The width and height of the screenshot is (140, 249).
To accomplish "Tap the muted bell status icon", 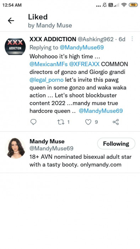I will (104, 5).
